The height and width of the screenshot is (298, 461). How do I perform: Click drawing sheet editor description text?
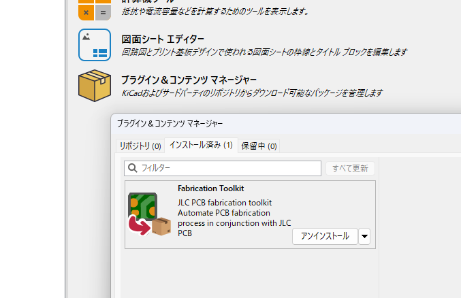[x=264, y=52]
